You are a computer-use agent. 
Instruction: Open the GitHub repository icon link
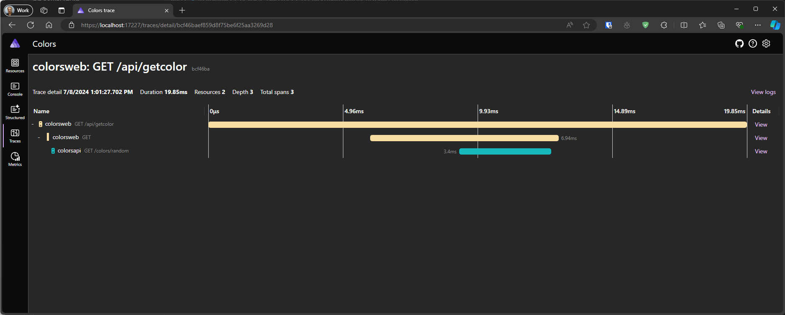click(739, 43)
